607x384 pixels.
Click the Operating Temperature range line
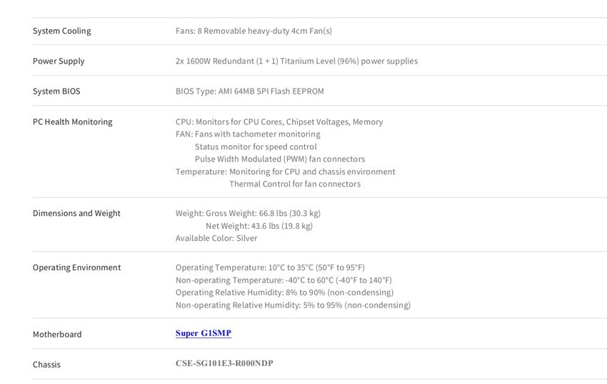pos(270,267)
